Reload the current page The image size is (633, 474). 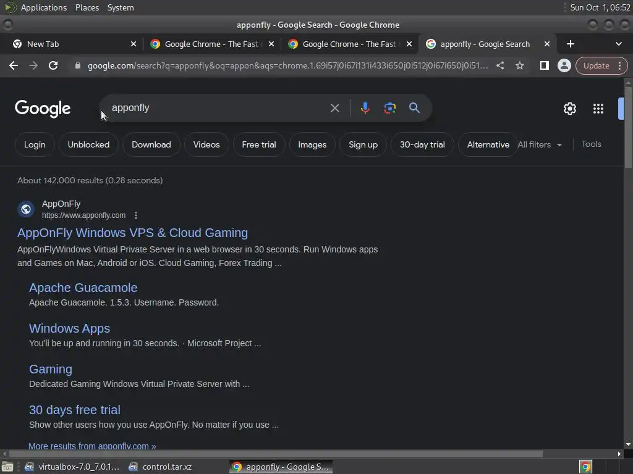[x=53, y=65]
